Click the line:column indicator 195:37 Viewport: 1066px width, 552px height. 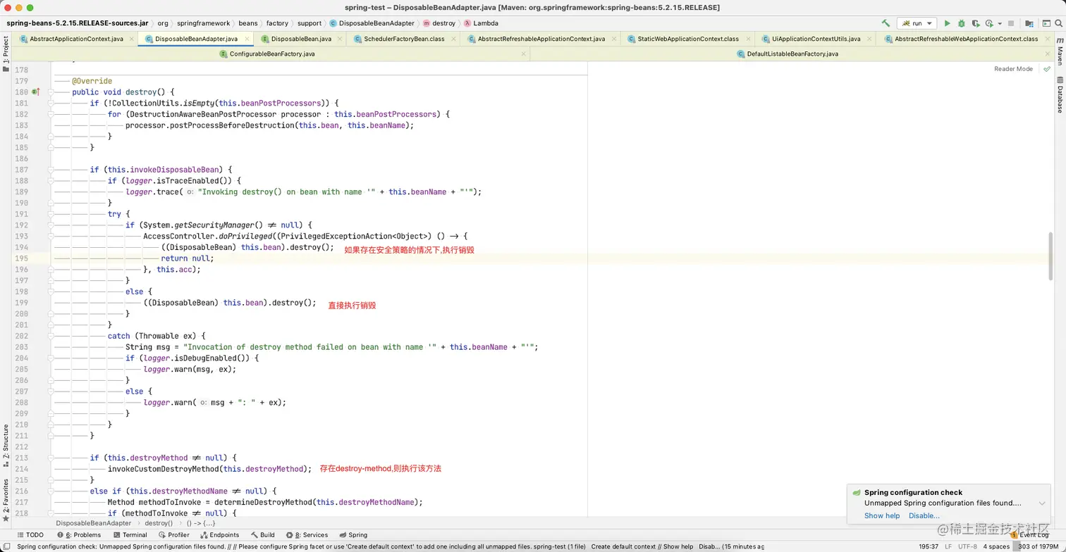click(x=929, y=546)
